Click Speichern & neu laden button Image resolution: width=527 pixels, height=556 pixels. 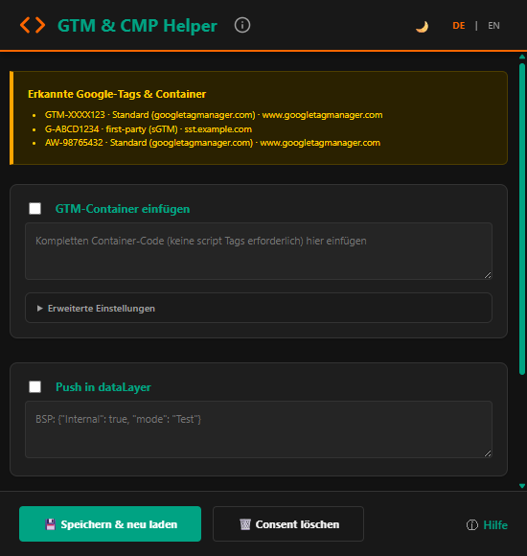tap(110, 523)
